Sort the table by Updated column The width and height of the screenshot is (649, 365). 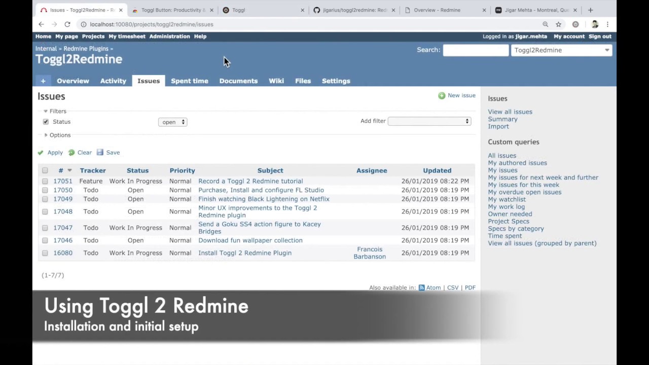click(437, 170)
